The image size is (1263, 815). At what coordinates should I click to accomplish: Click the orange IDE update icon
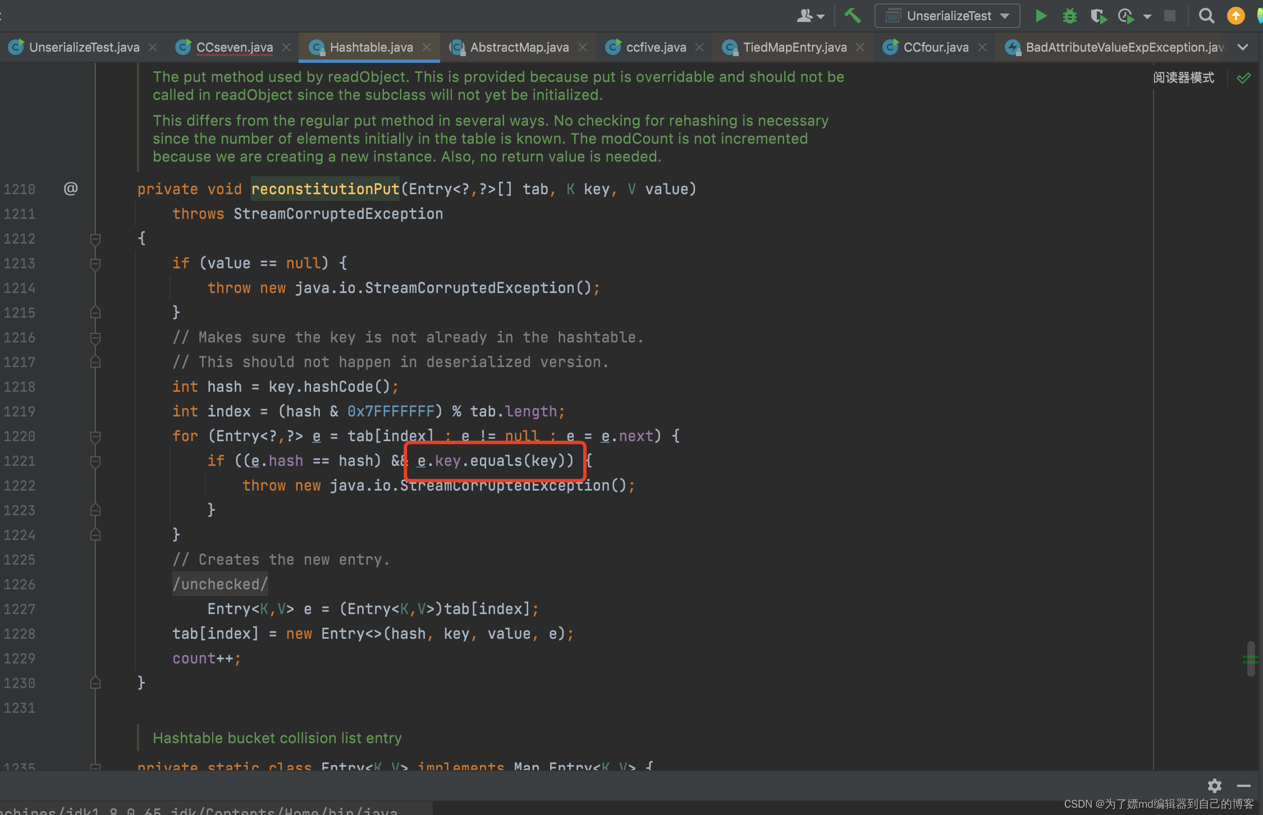(1235, 16)
